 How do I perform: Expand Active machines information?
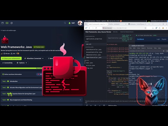coord(22,74)
